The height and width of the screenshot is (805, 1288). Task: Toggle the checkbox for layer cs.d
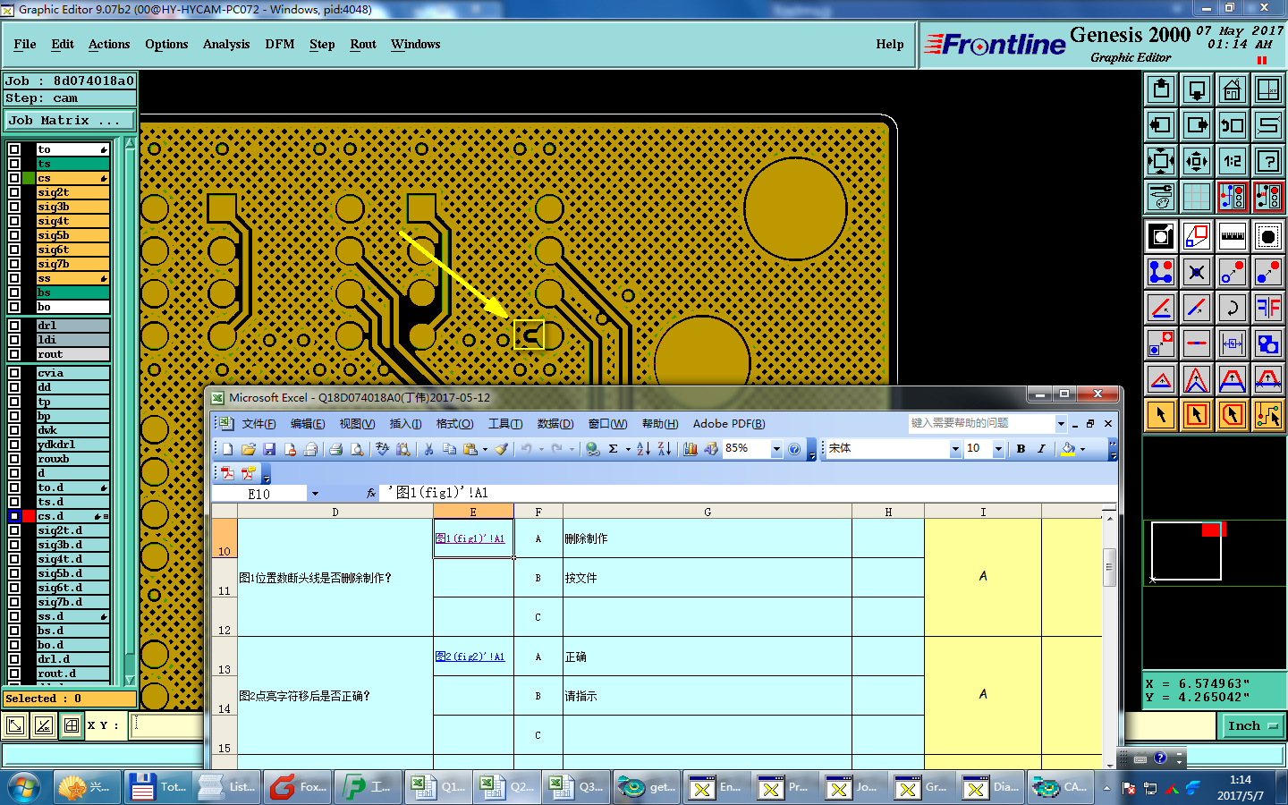click(14, 516)
